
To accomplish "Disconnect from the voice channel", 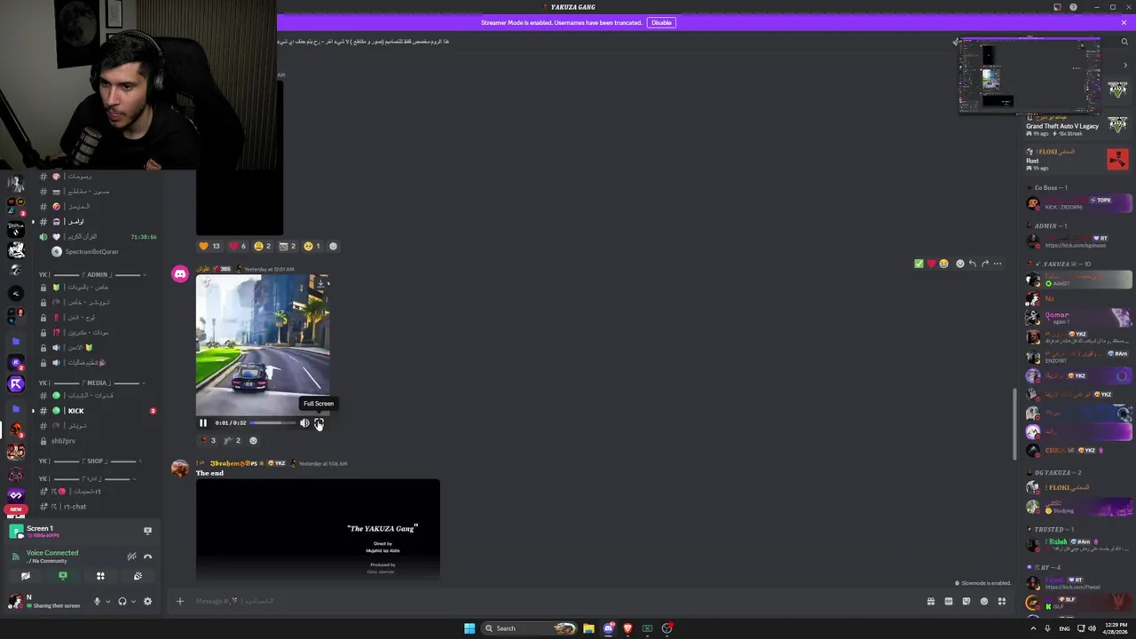I will [x=147, y=556].
